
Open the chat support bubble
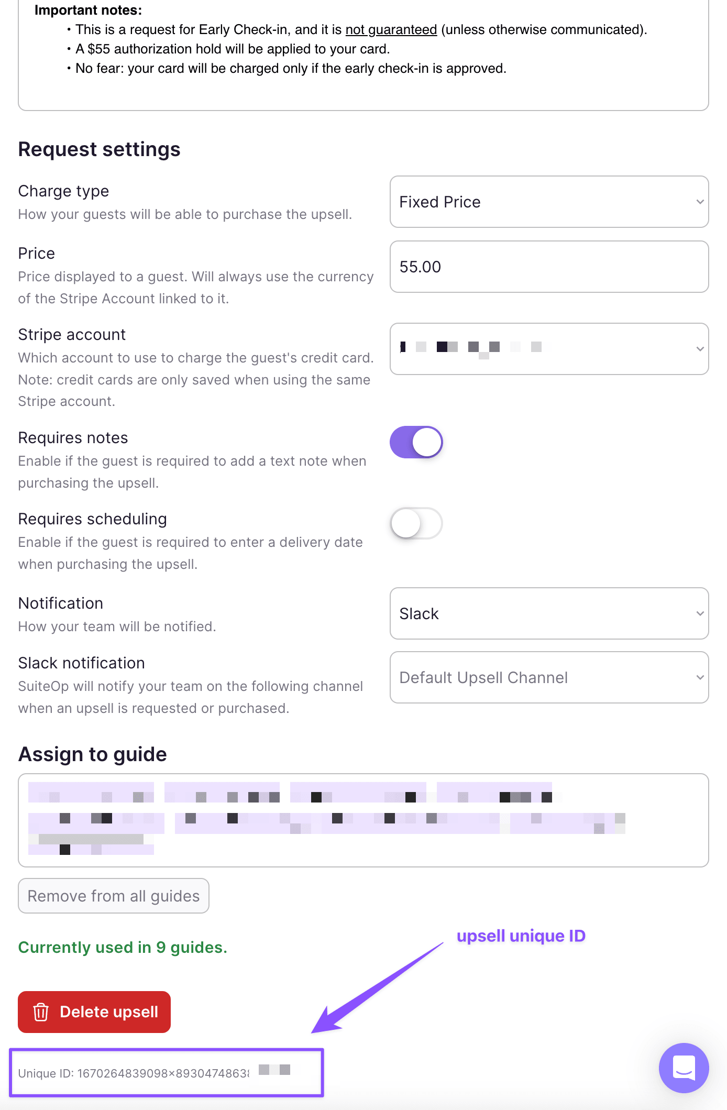pos(684,1068)
